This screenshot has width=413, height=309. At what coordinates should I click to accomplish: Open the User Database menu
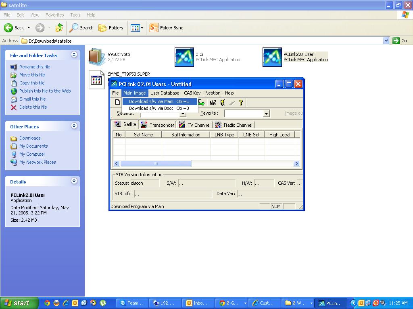[165, 93]
